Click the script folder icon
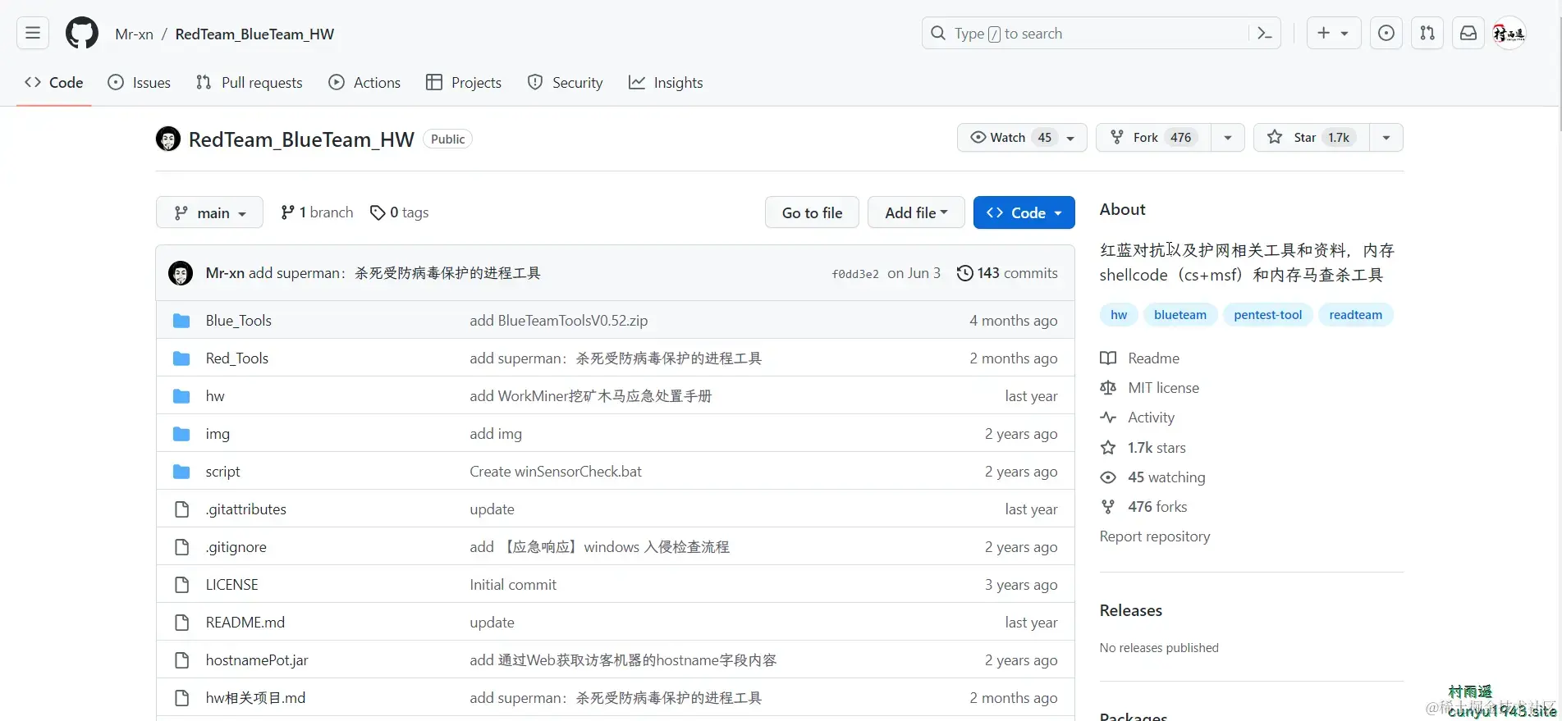 pyautogui.click(x=181, y=472)
